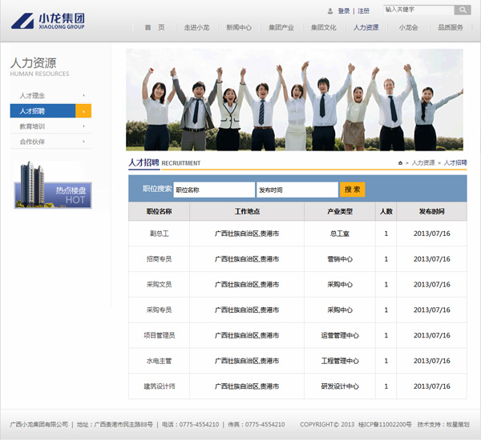Image resolution: width=481 pixels, height=440 pixels.
Task: Open the 副总工 job listing
Action: click(160, 234)
